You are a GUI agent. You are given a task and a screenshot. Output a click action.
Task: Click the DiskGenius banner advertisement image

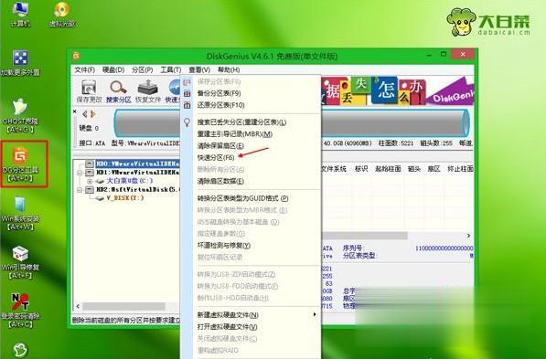[x=397, y=91]
